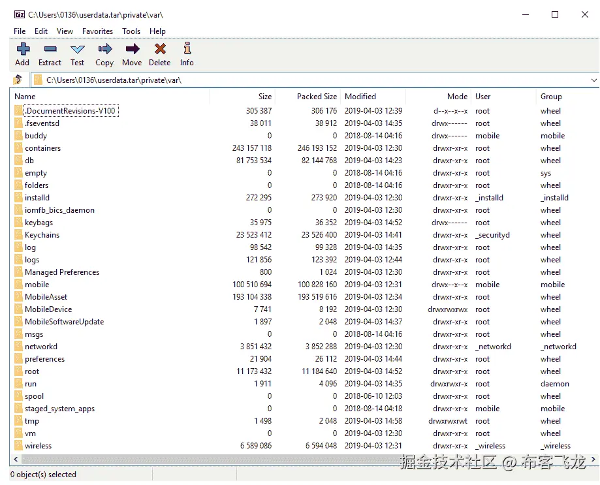
Task: Select the db folder icon
Action: click(x=18, y=161)
